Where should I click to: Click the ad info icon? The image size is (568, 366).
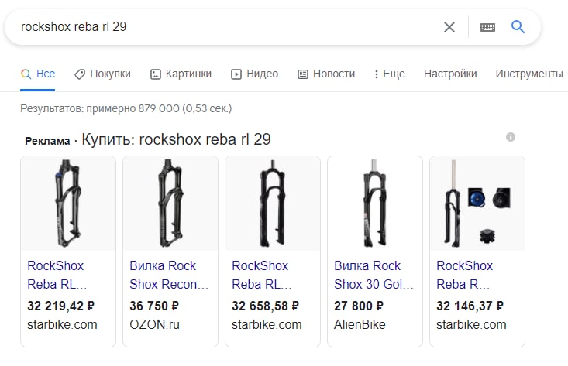click(x=511, y=137)
